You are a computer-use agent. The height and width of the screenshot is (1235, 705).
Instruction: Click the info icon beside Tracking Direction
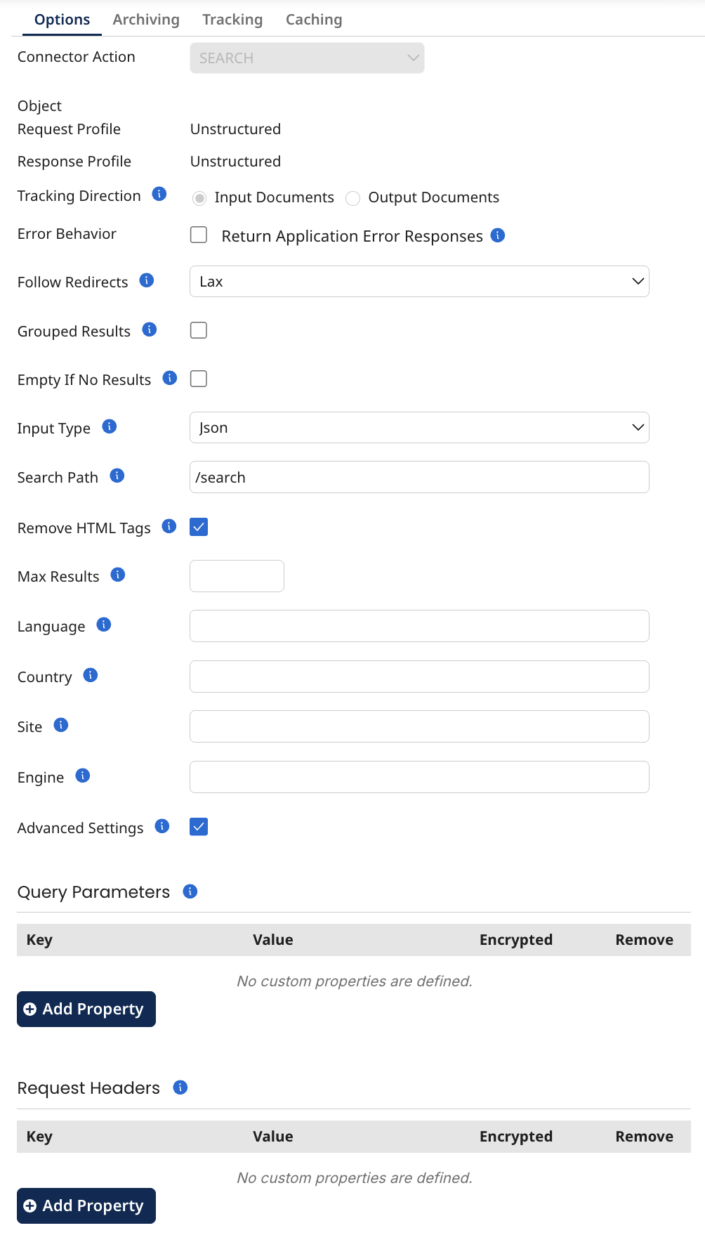[159, 194]
